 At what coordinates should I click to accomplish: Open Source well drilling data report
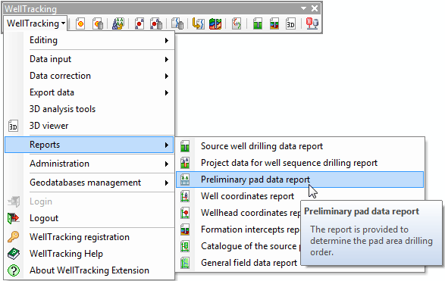point(299,146)
